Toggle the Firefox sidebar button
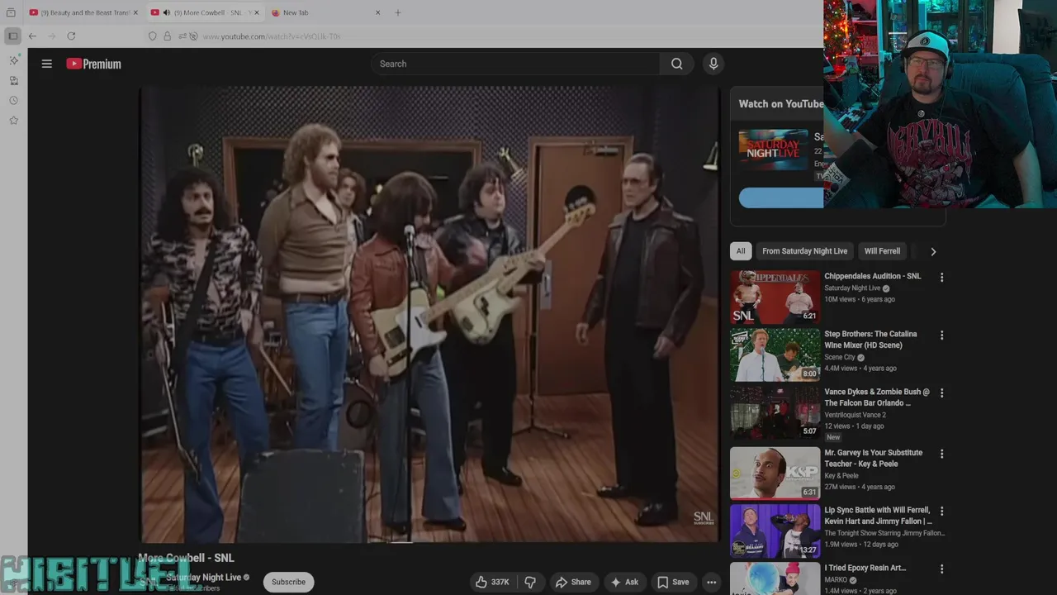 coord(12,36)
